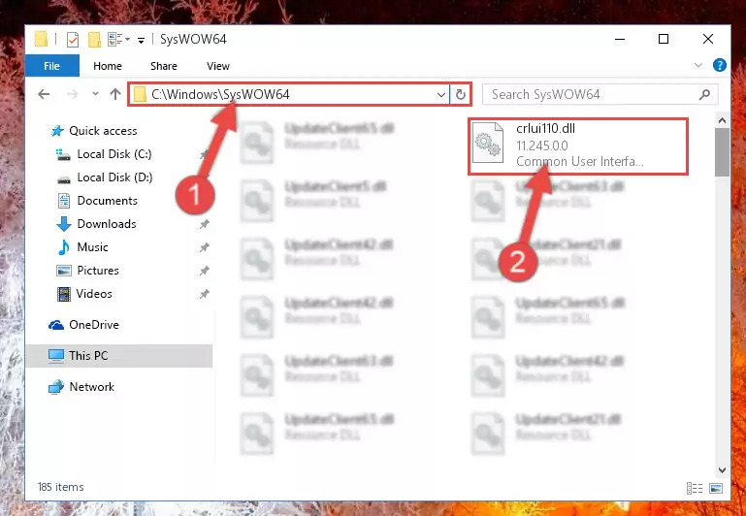The width and height of the screenshot is (746, 516).
Task: Open Downloads in the sidebar
Action: pos(107,224)
